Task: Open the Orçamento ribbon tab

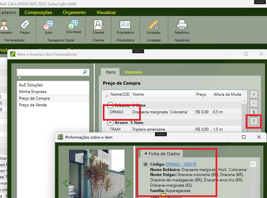Action: pyautogui.click(x=74, y=12)
